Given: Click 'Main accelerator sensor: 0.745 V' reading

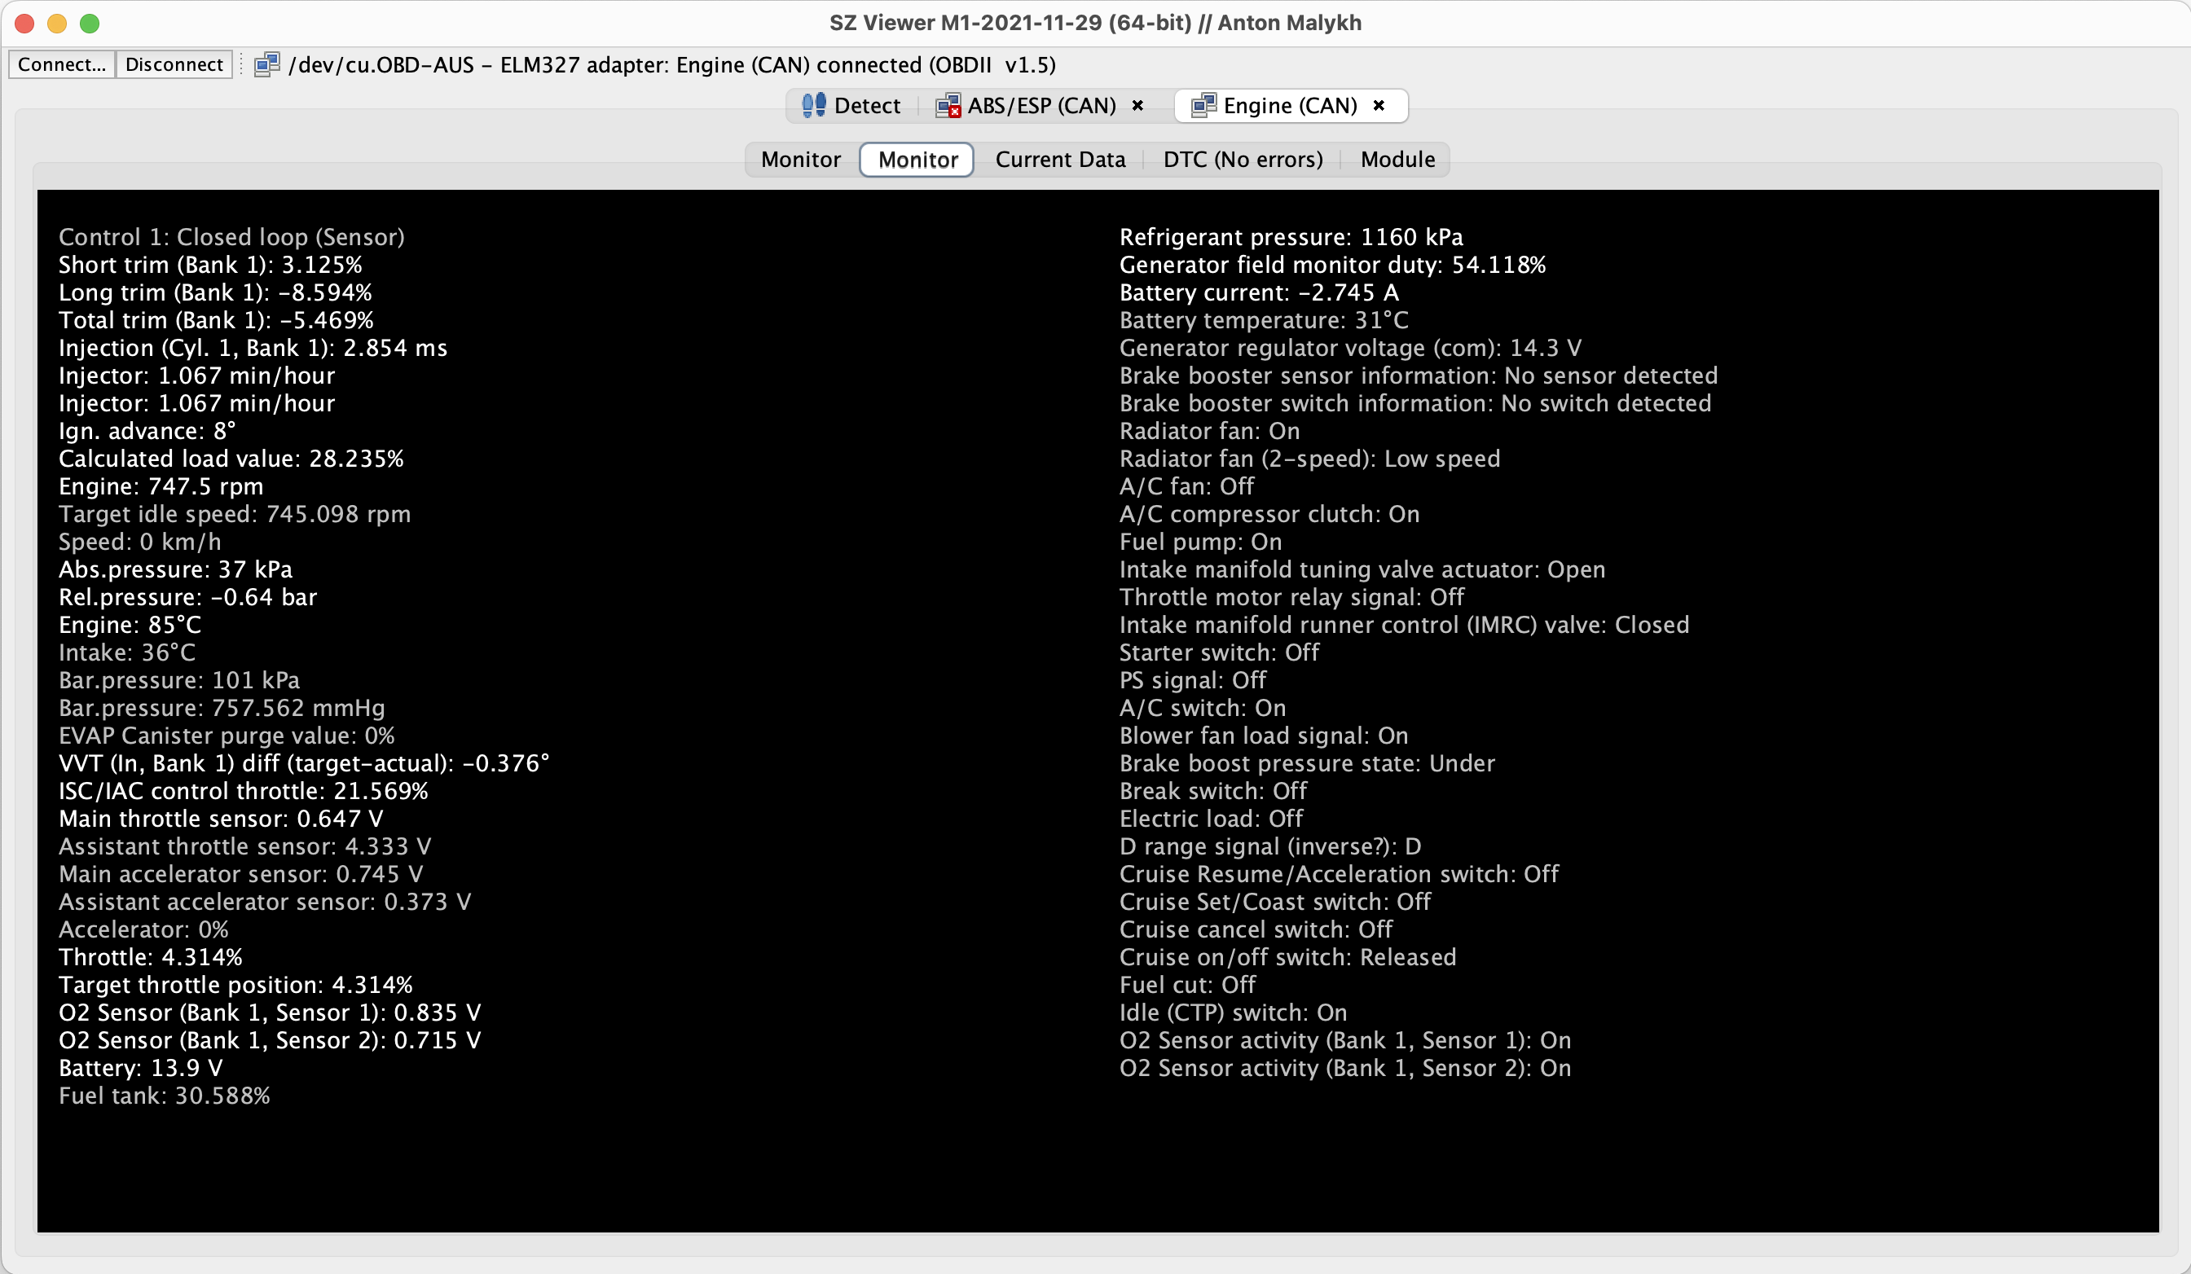Looking at the screenshot, I should pos(241,875).
